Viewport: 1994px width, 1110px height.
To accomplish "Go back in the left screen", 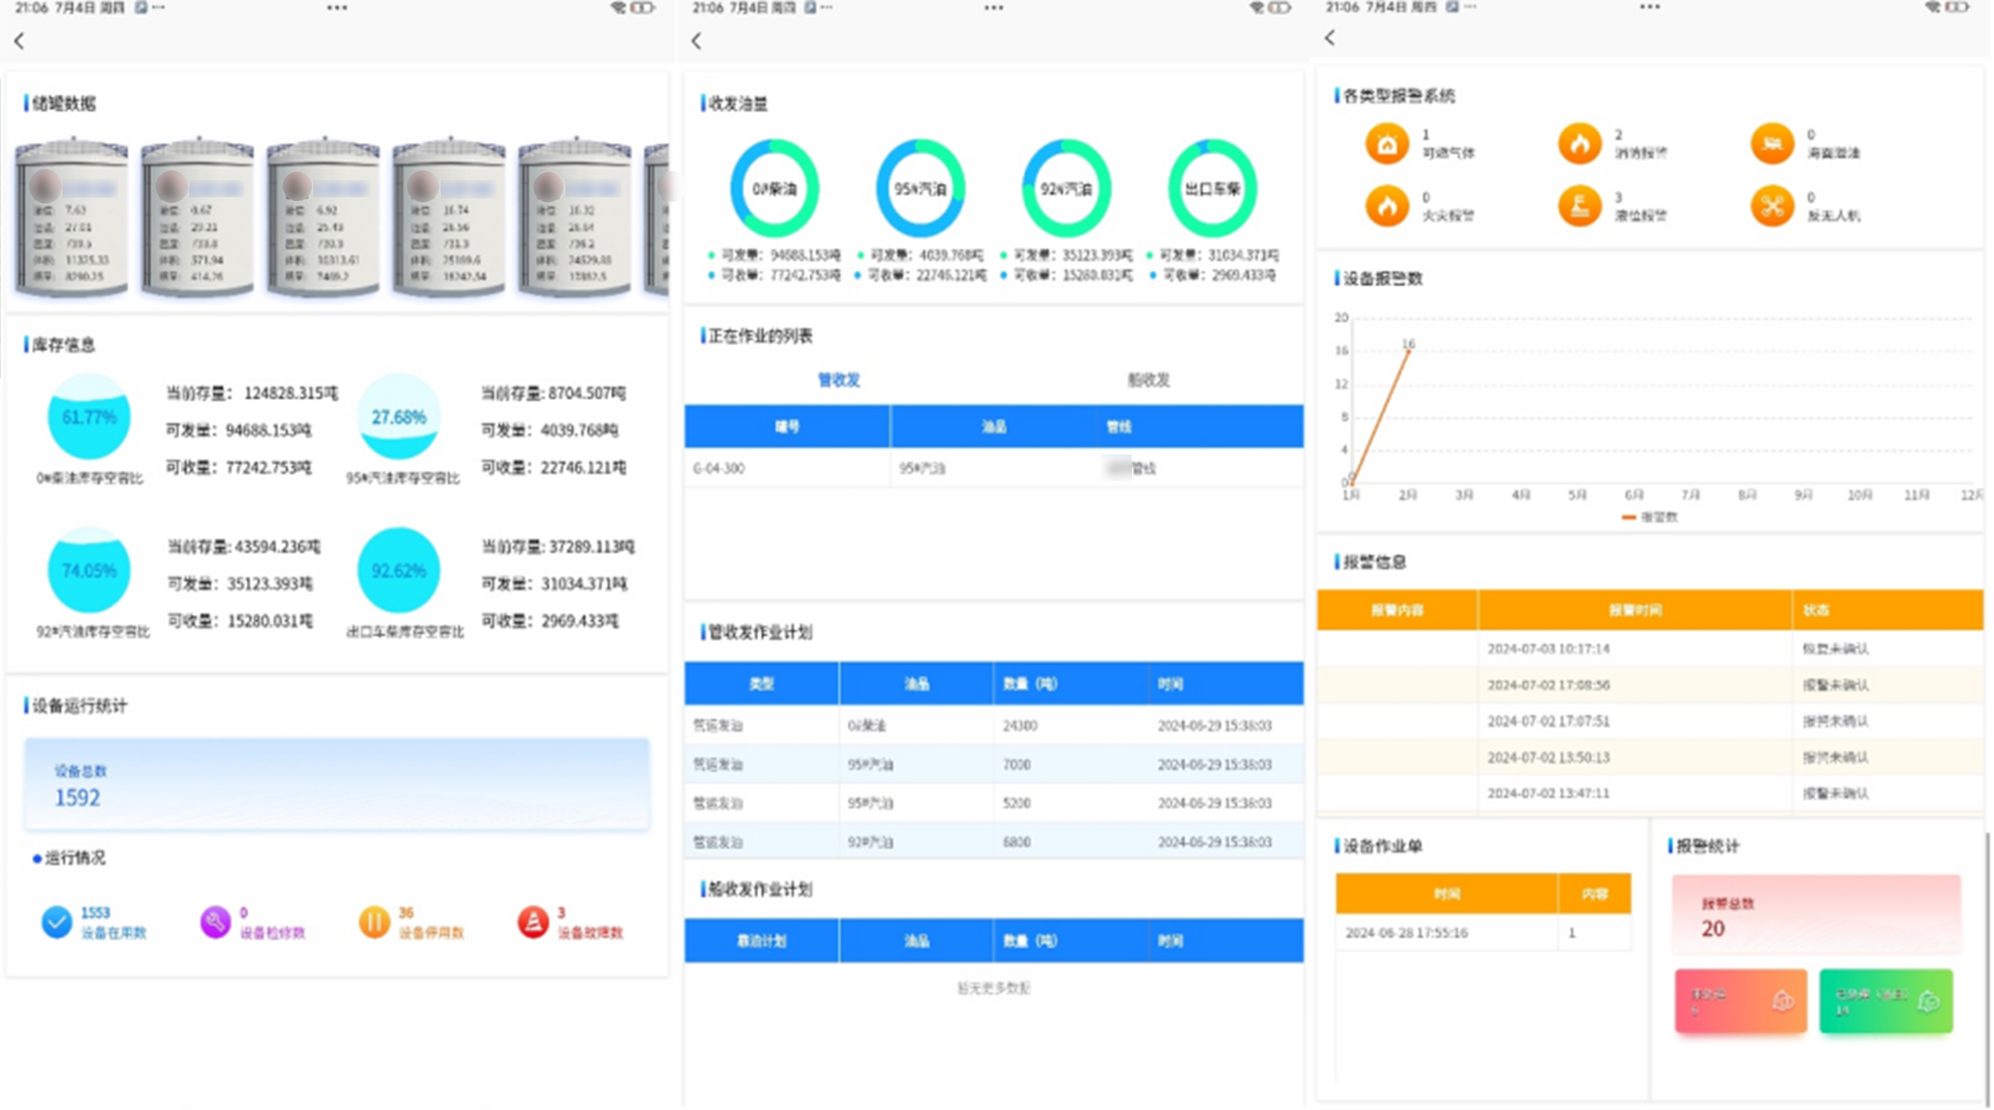I will [19, 41].
